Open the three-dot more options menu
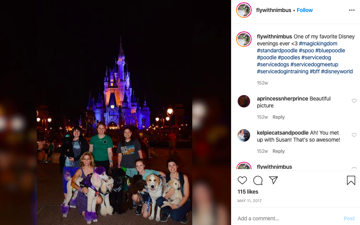Screen dimensions: 360x225 (352, 10)
